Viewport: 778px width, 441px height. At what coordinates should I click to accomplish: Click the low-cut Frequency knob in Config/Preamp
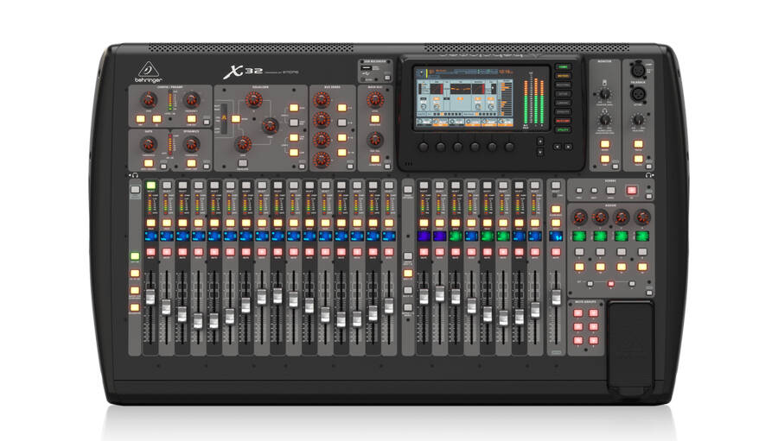click(x=192, y=100)
